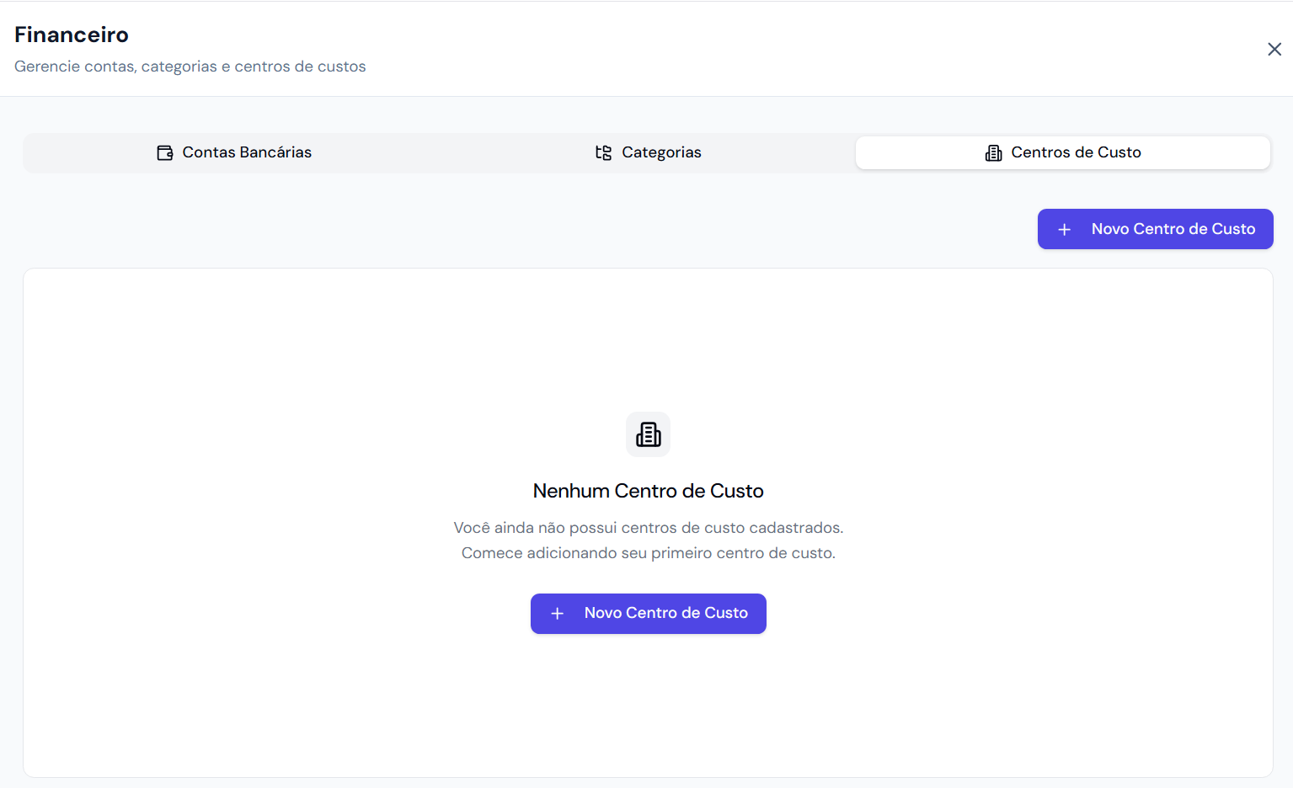
Task: Select the Centros de Custo tab
Action: pos(1063,152)
